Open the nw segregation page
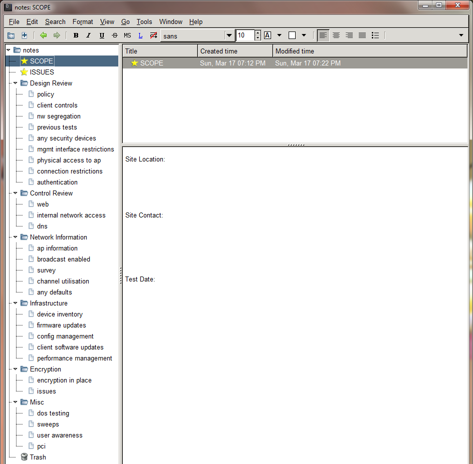 [59, 116]
